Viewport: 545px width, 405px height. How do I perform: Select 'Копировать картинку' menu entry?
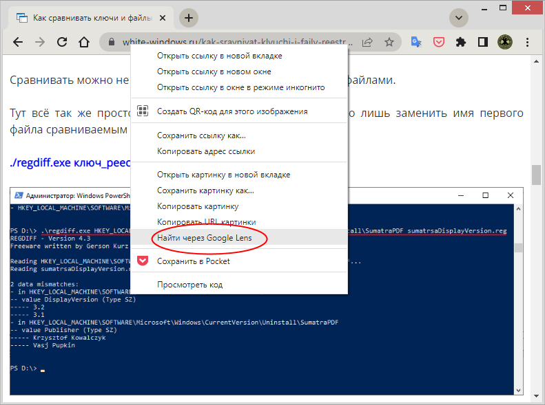coord(239,206)
